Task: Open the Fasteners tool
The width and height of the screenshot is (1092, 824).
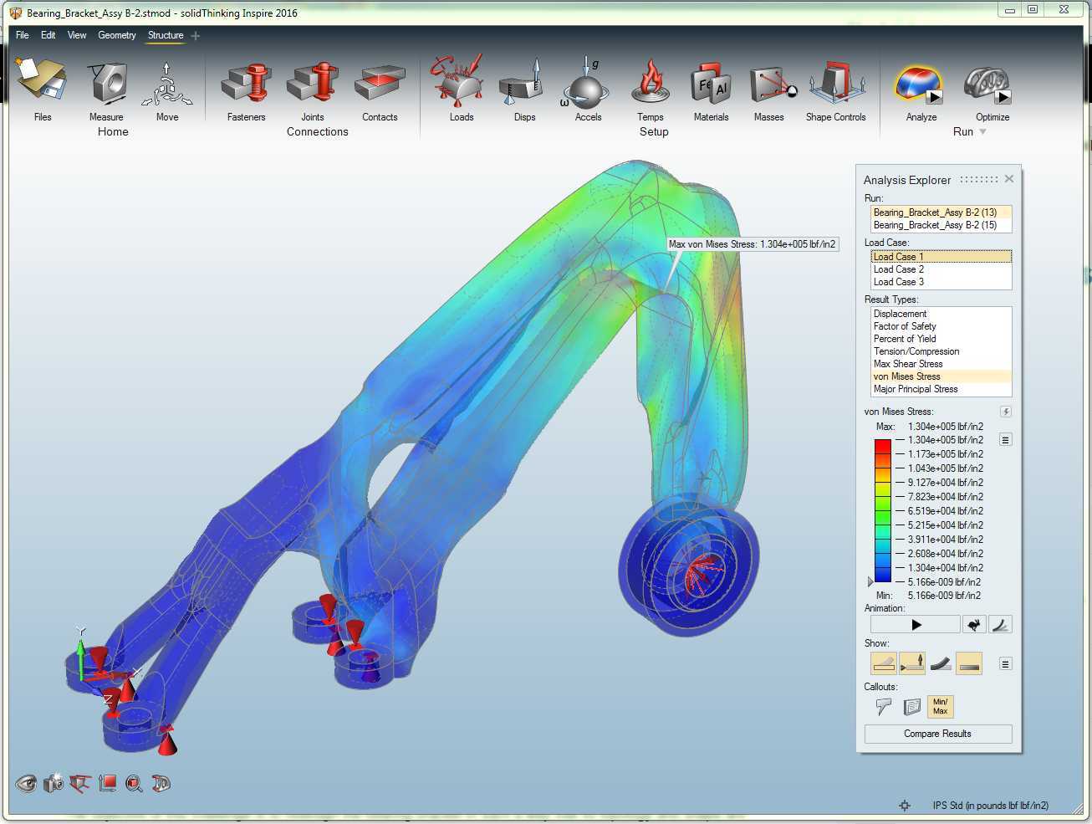Action: (247, 84)
